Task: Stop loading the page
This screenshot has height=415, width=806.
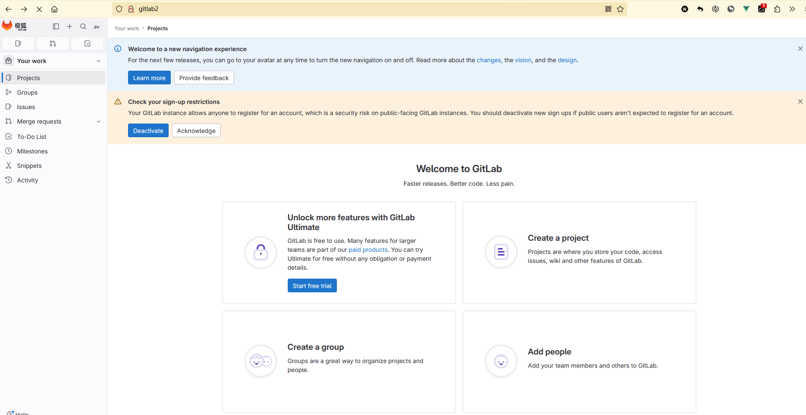Action: pos(39,9)
